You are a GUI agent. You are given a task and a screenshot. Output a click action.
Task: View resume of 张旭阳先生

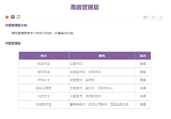[143, 104]
